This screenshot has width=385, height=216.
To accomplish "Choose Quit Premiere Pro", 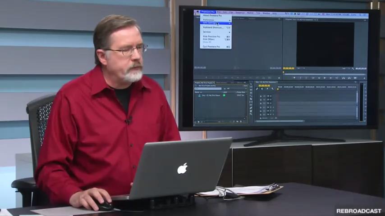I will [215, 47].
